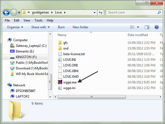Select KINGSTON (F:) drive
The width and height of the screenshot is (165, 124).
(23, 57)
